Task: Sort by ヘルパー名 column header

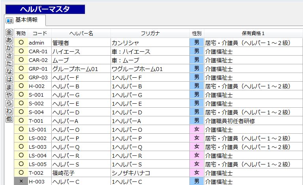Action: point(81,34)
